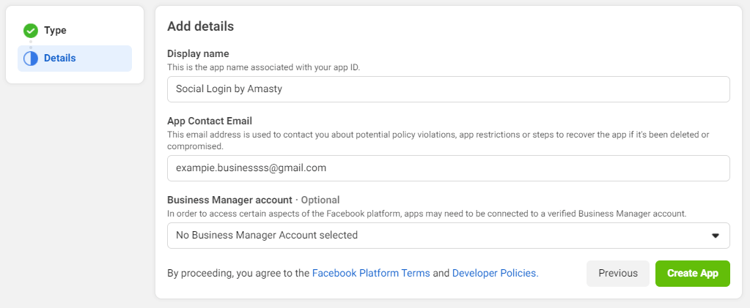This screenshot has width=750, height=308.
Task: Click the Display name input field
Action: [448, 89]
